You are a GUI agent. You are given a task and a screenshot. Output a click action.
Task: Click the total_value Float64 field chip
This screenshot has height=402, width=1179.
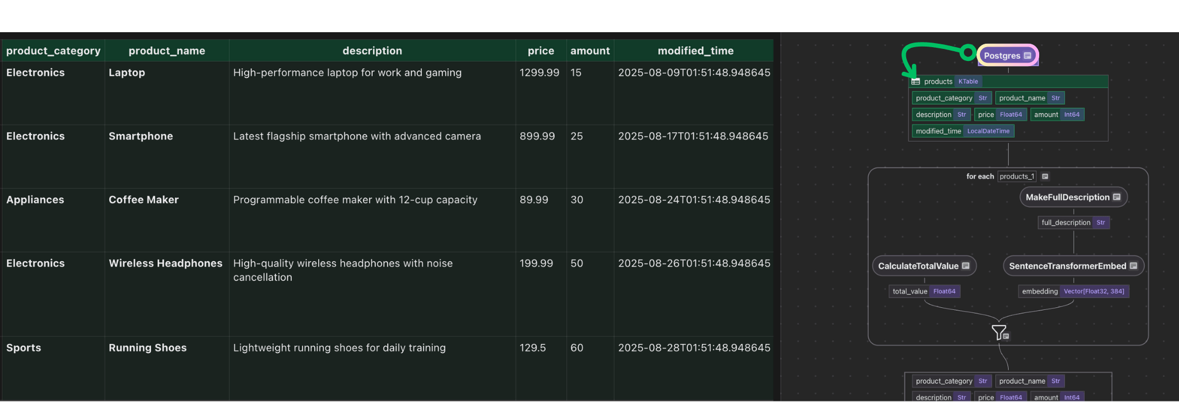[924, 291]
